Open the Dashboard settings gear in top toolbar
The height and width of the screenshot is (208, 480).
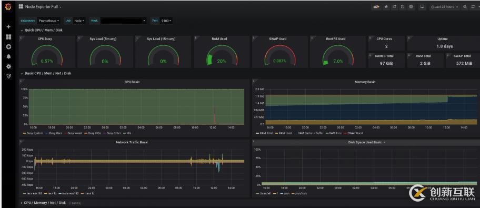[x=411, y=7]
